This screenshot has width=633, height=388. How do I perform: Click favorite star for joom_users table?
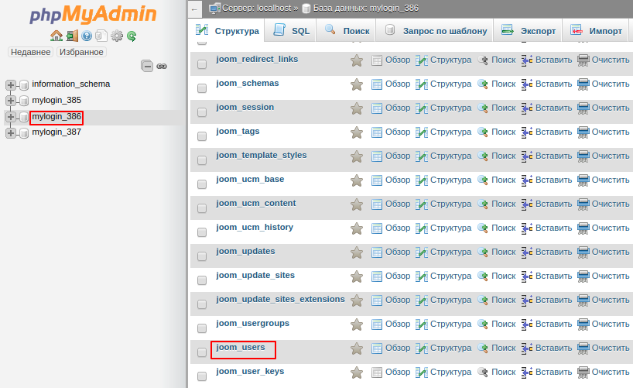pos(357,349)
